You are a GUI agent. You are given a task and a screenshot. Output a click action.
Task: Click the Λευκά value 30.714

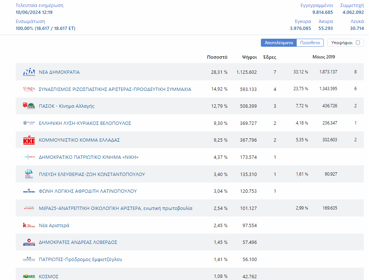(357, 28)
